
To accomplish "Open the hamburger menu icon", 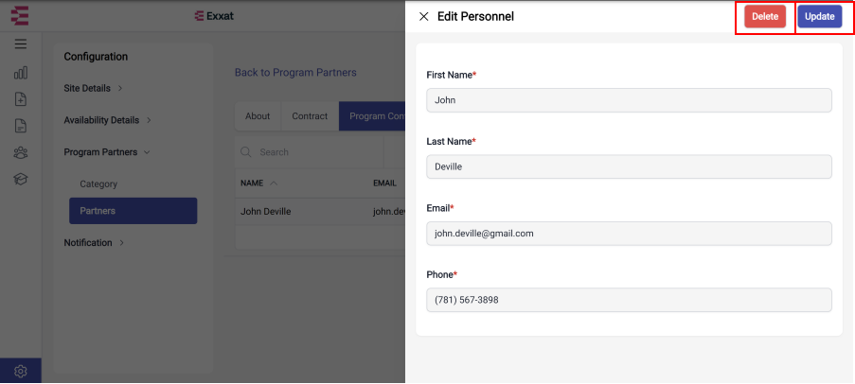I will pyautogui.click(x=21, y=44).
